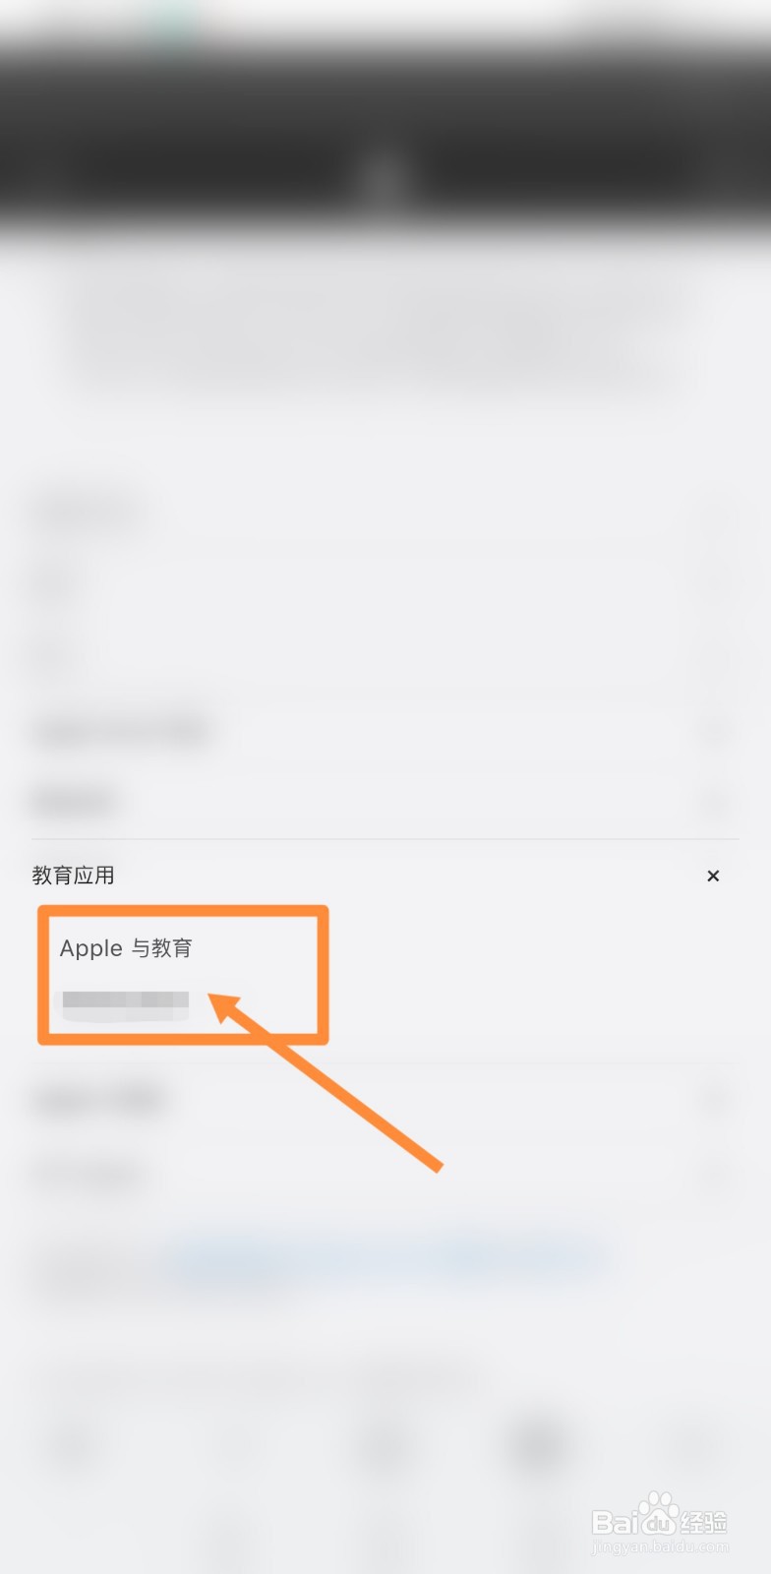Expand the topmost blurred footer list section
This screenshot has height=1574, width=771.
click(385, 514)
